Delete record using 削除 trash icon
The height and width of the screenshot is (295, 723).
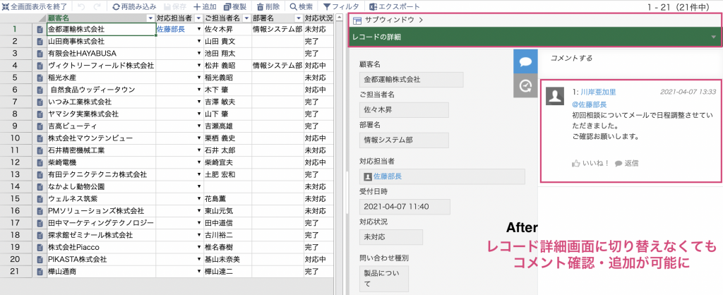268,7
